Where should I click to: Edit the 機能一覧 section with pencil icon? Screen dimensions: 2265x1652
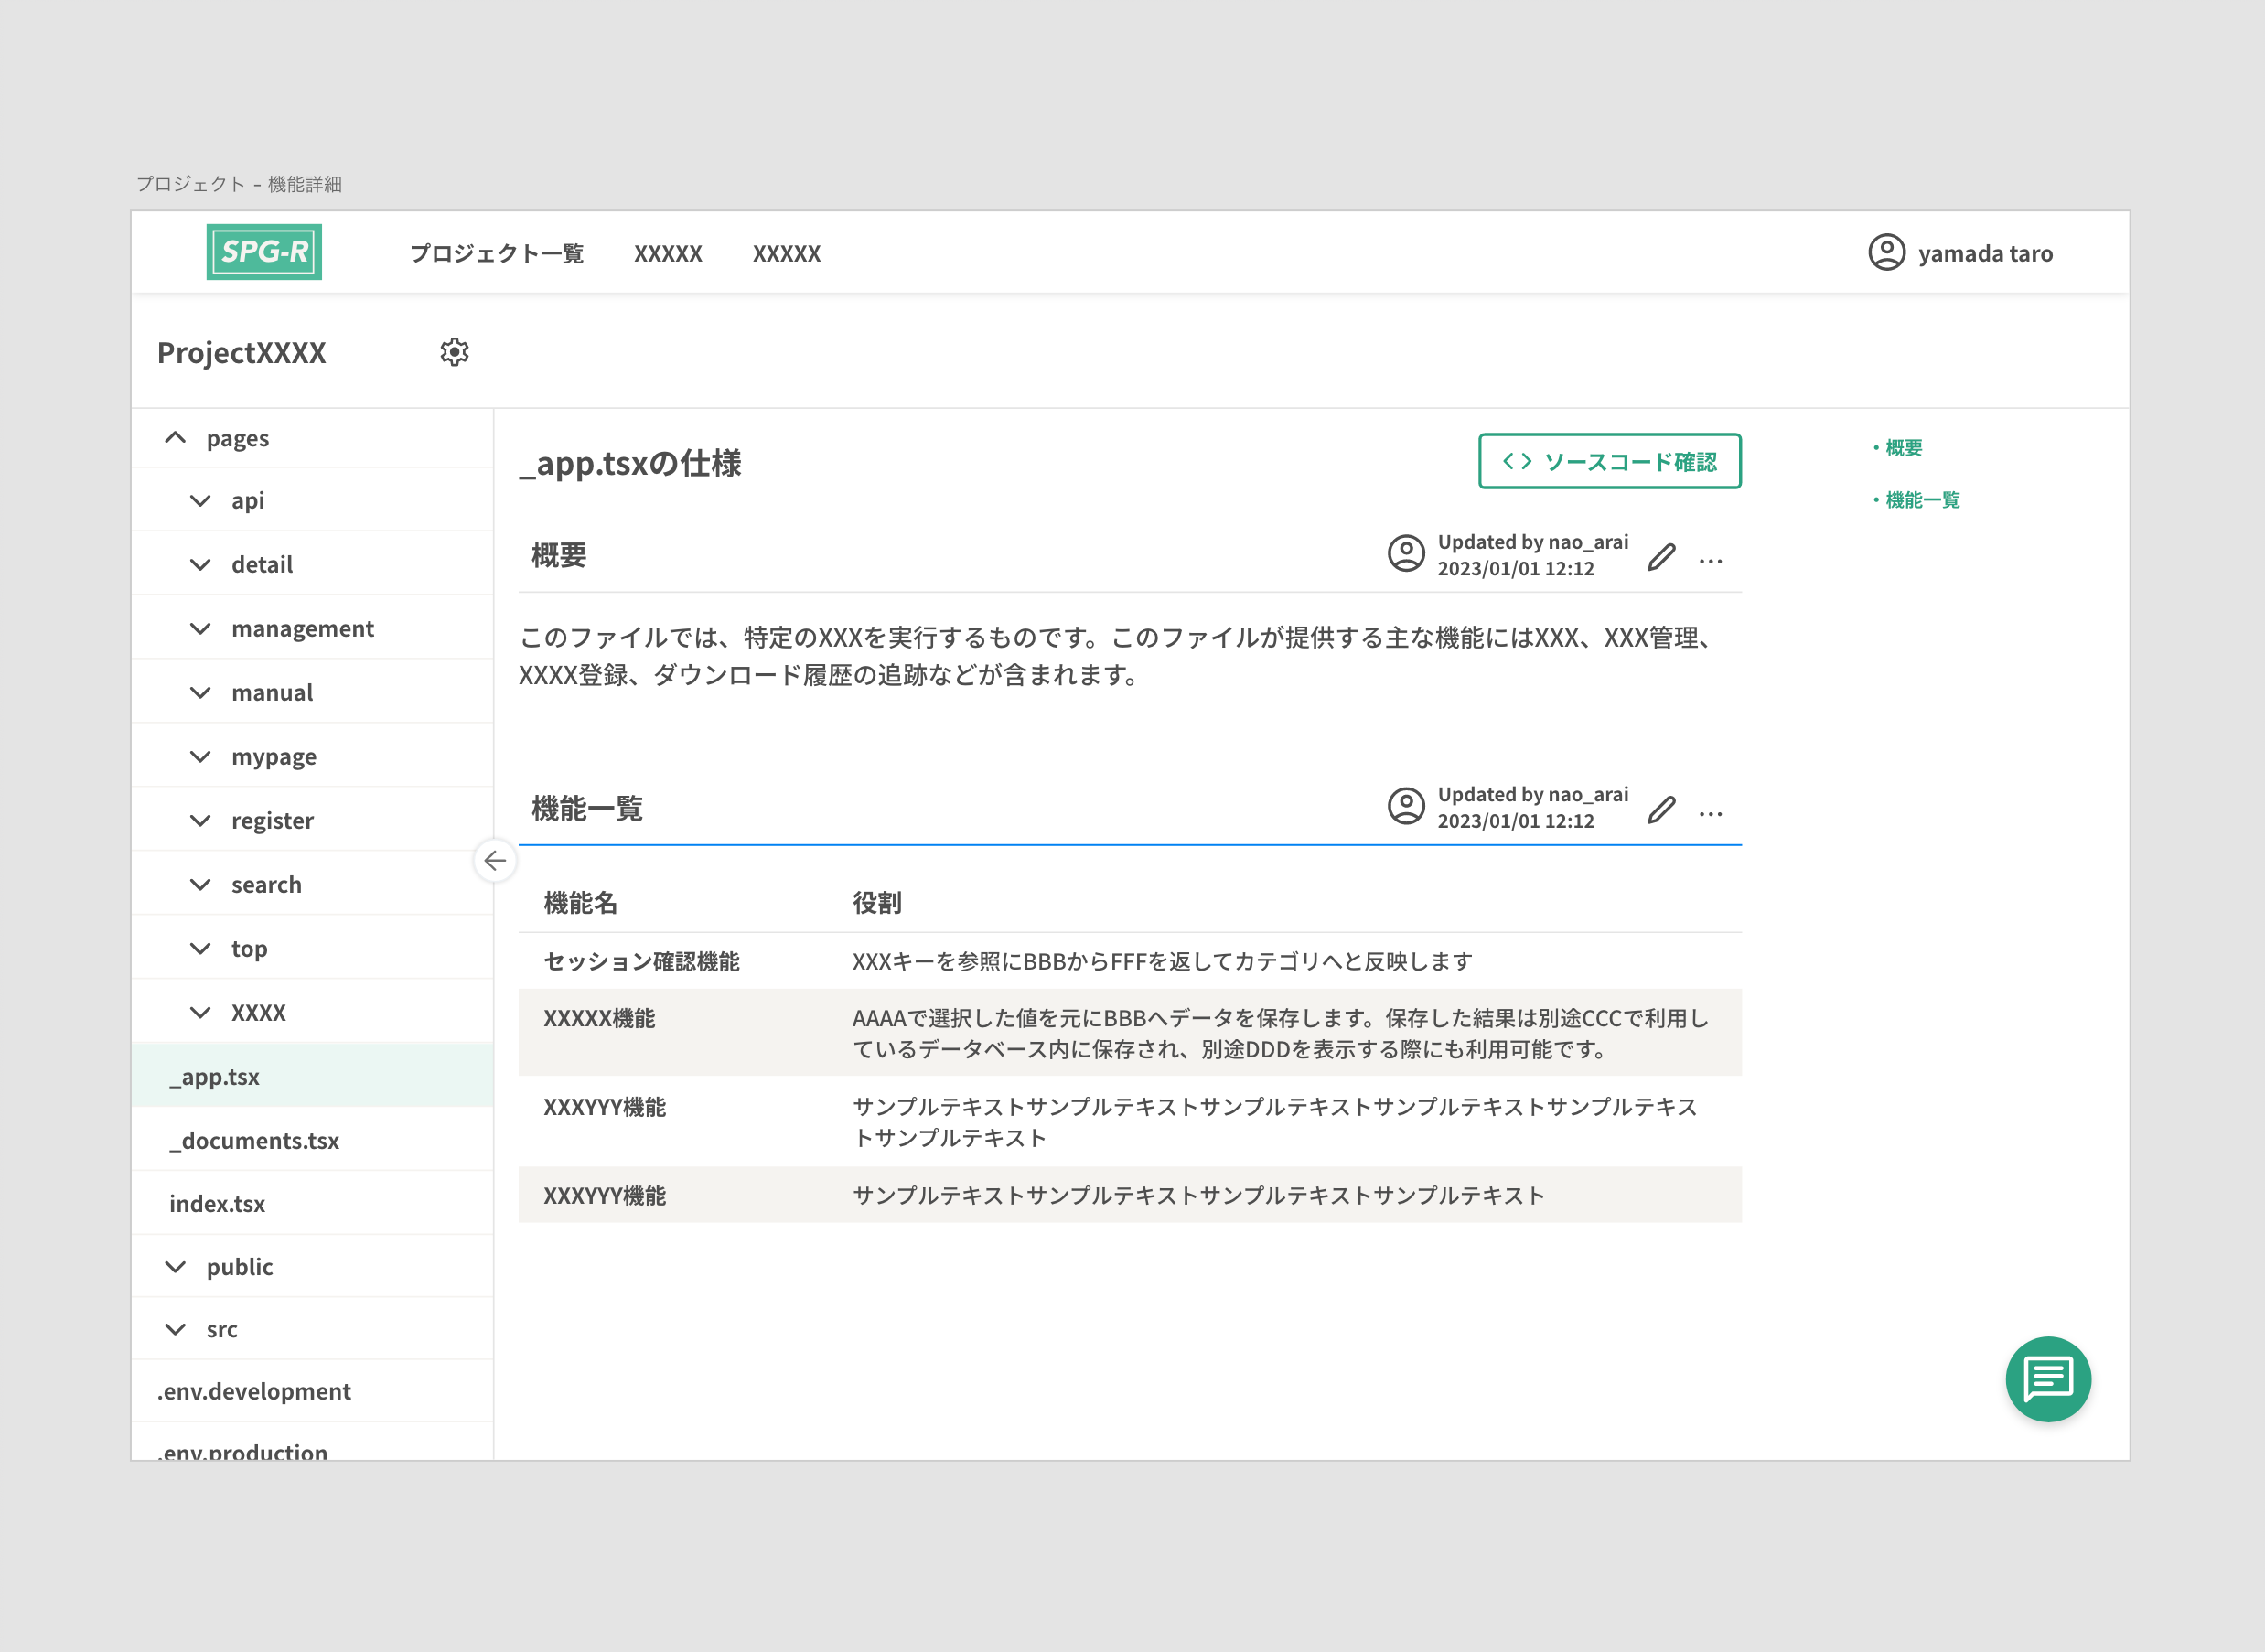1661,810
